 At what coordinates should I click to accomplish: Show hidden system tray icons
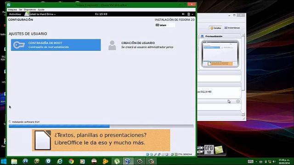pos(256,162)
